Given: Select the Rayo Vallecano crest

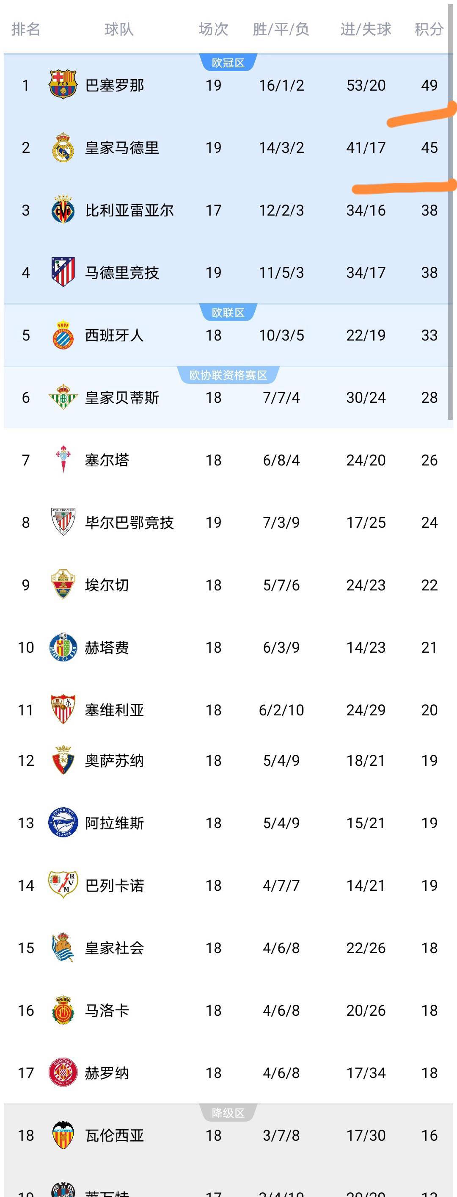Looking at the screenshot, I should [63, 884].
